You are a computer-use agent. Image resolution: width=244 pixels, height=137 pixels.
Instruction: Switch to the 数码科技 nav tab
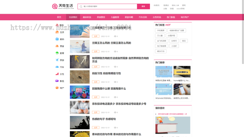click(x=87, y=17)
